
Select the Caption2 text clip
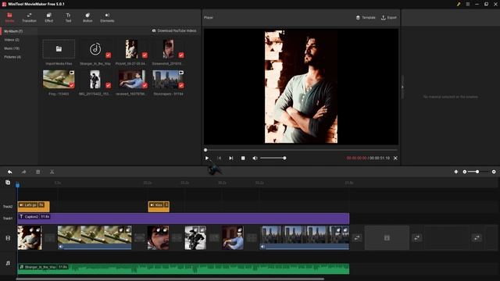click(x=184, y=219)
